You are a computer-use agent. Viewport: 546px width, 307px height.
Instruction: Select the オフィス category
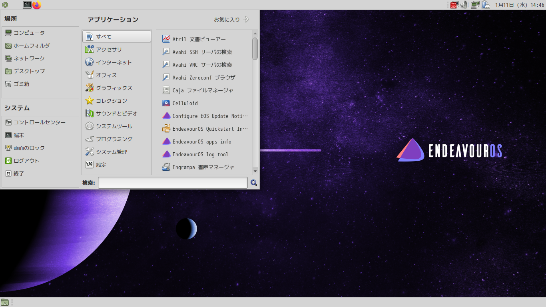117,75
